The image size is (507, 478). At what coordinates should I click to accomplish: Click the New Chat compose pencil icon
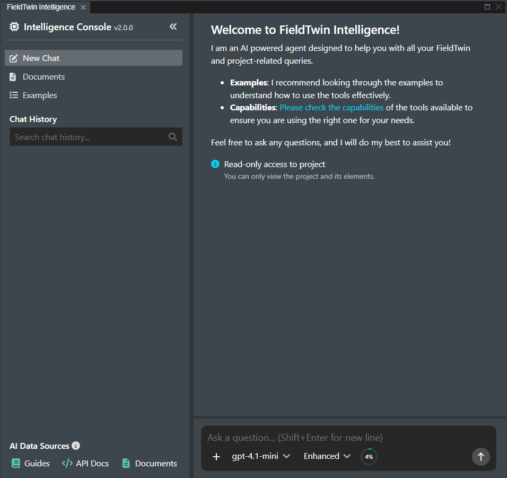14,58
